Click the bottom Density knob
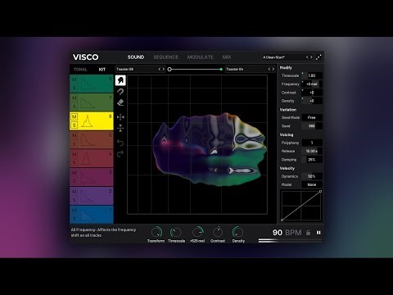The image size is (393, 295). [237, 232]
